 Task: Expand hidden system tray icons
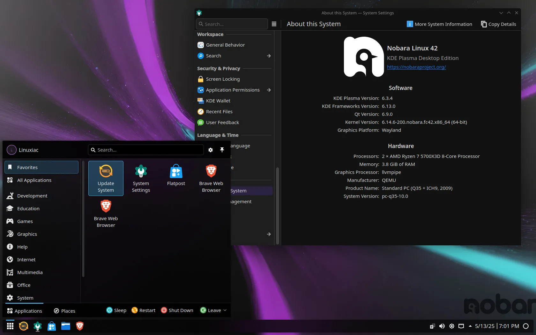click(x=470, y=326)
